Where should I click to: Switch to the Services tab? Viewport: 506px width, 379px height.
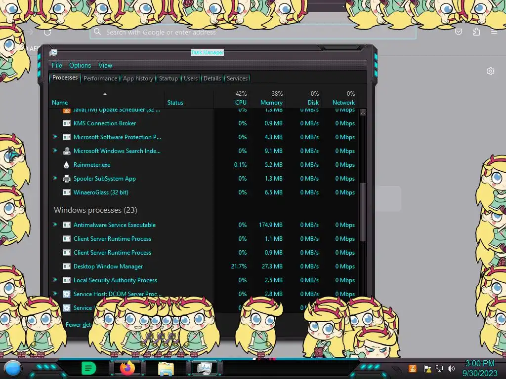point(237,78)
